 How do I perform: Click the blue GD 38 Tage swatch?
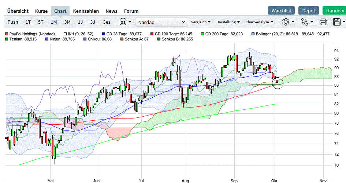tap(104, 34)
